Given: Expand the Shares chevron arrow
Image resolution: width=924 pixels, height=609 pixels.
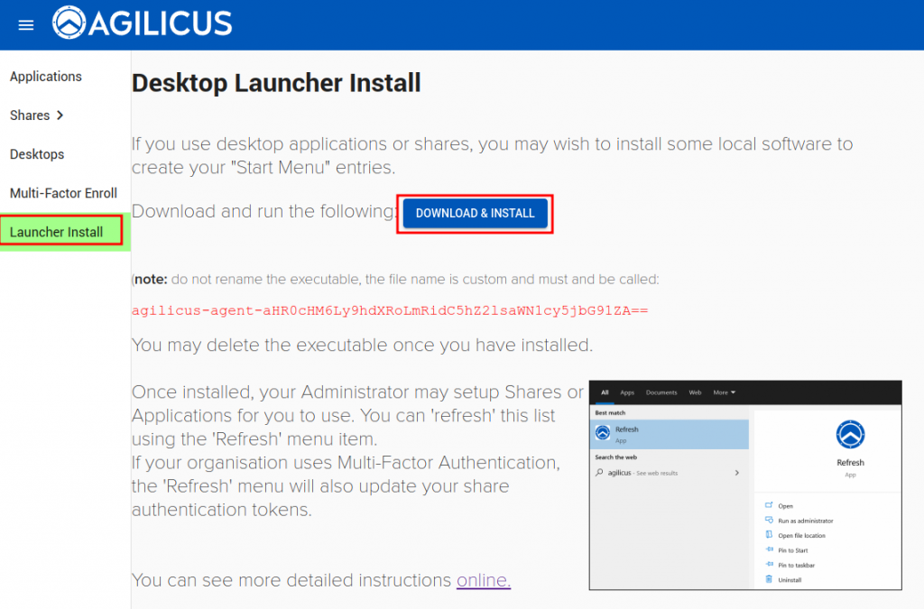Looking at the screenshot, I should coord(60,115).
